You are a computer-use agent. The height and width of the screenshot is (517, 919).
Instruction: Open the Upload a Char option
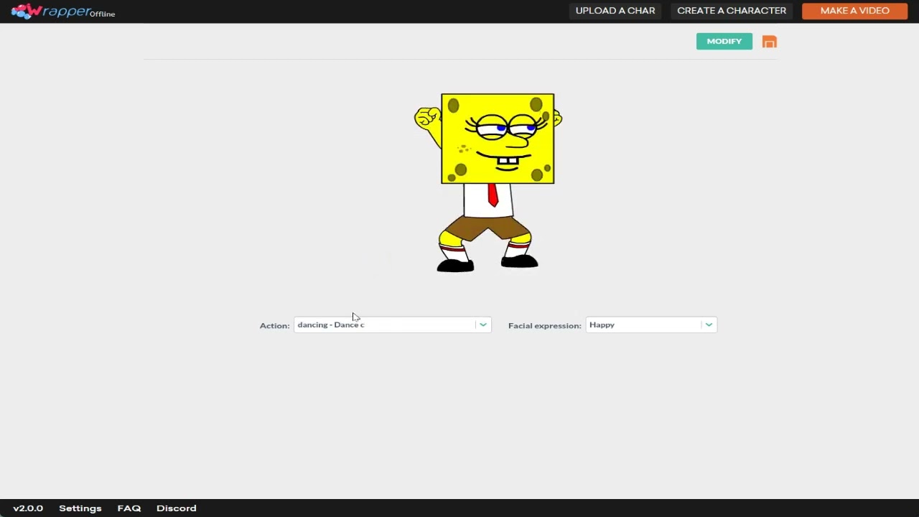tap(615, 11)
